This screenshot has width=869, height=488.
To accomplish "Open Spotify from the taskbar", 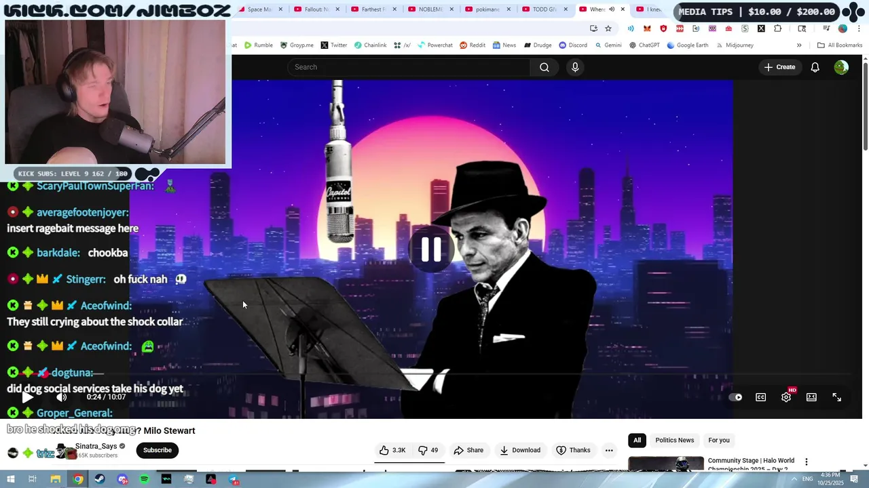I will click(144, 479).
